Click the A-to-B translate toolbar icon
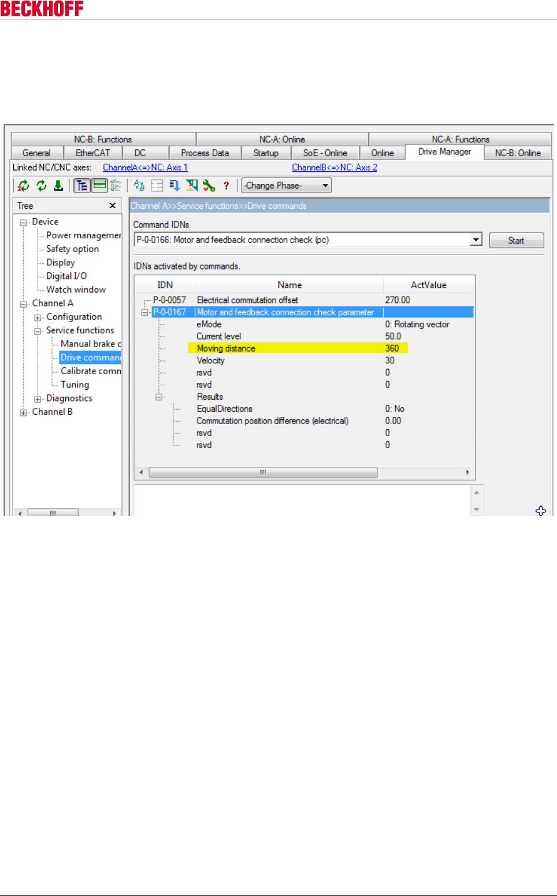The image size is (557, 896). 139,186
